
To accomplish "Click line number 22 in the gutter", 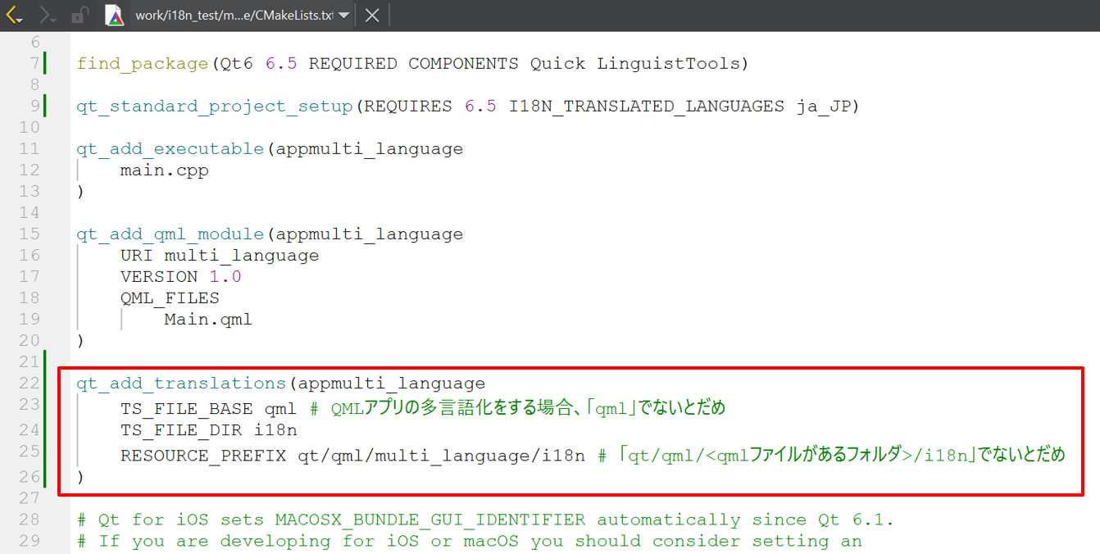I will (x=29, y=384).
